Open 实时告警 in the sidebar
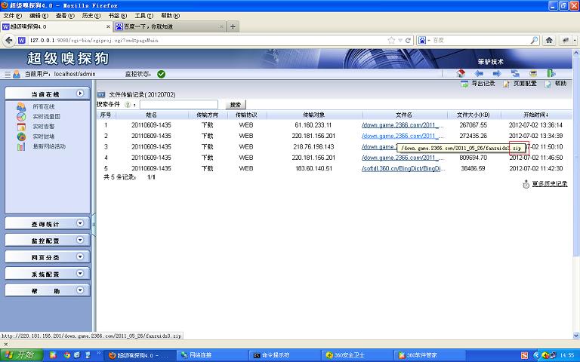Viewport: 580px width, 362px height. 43,127
